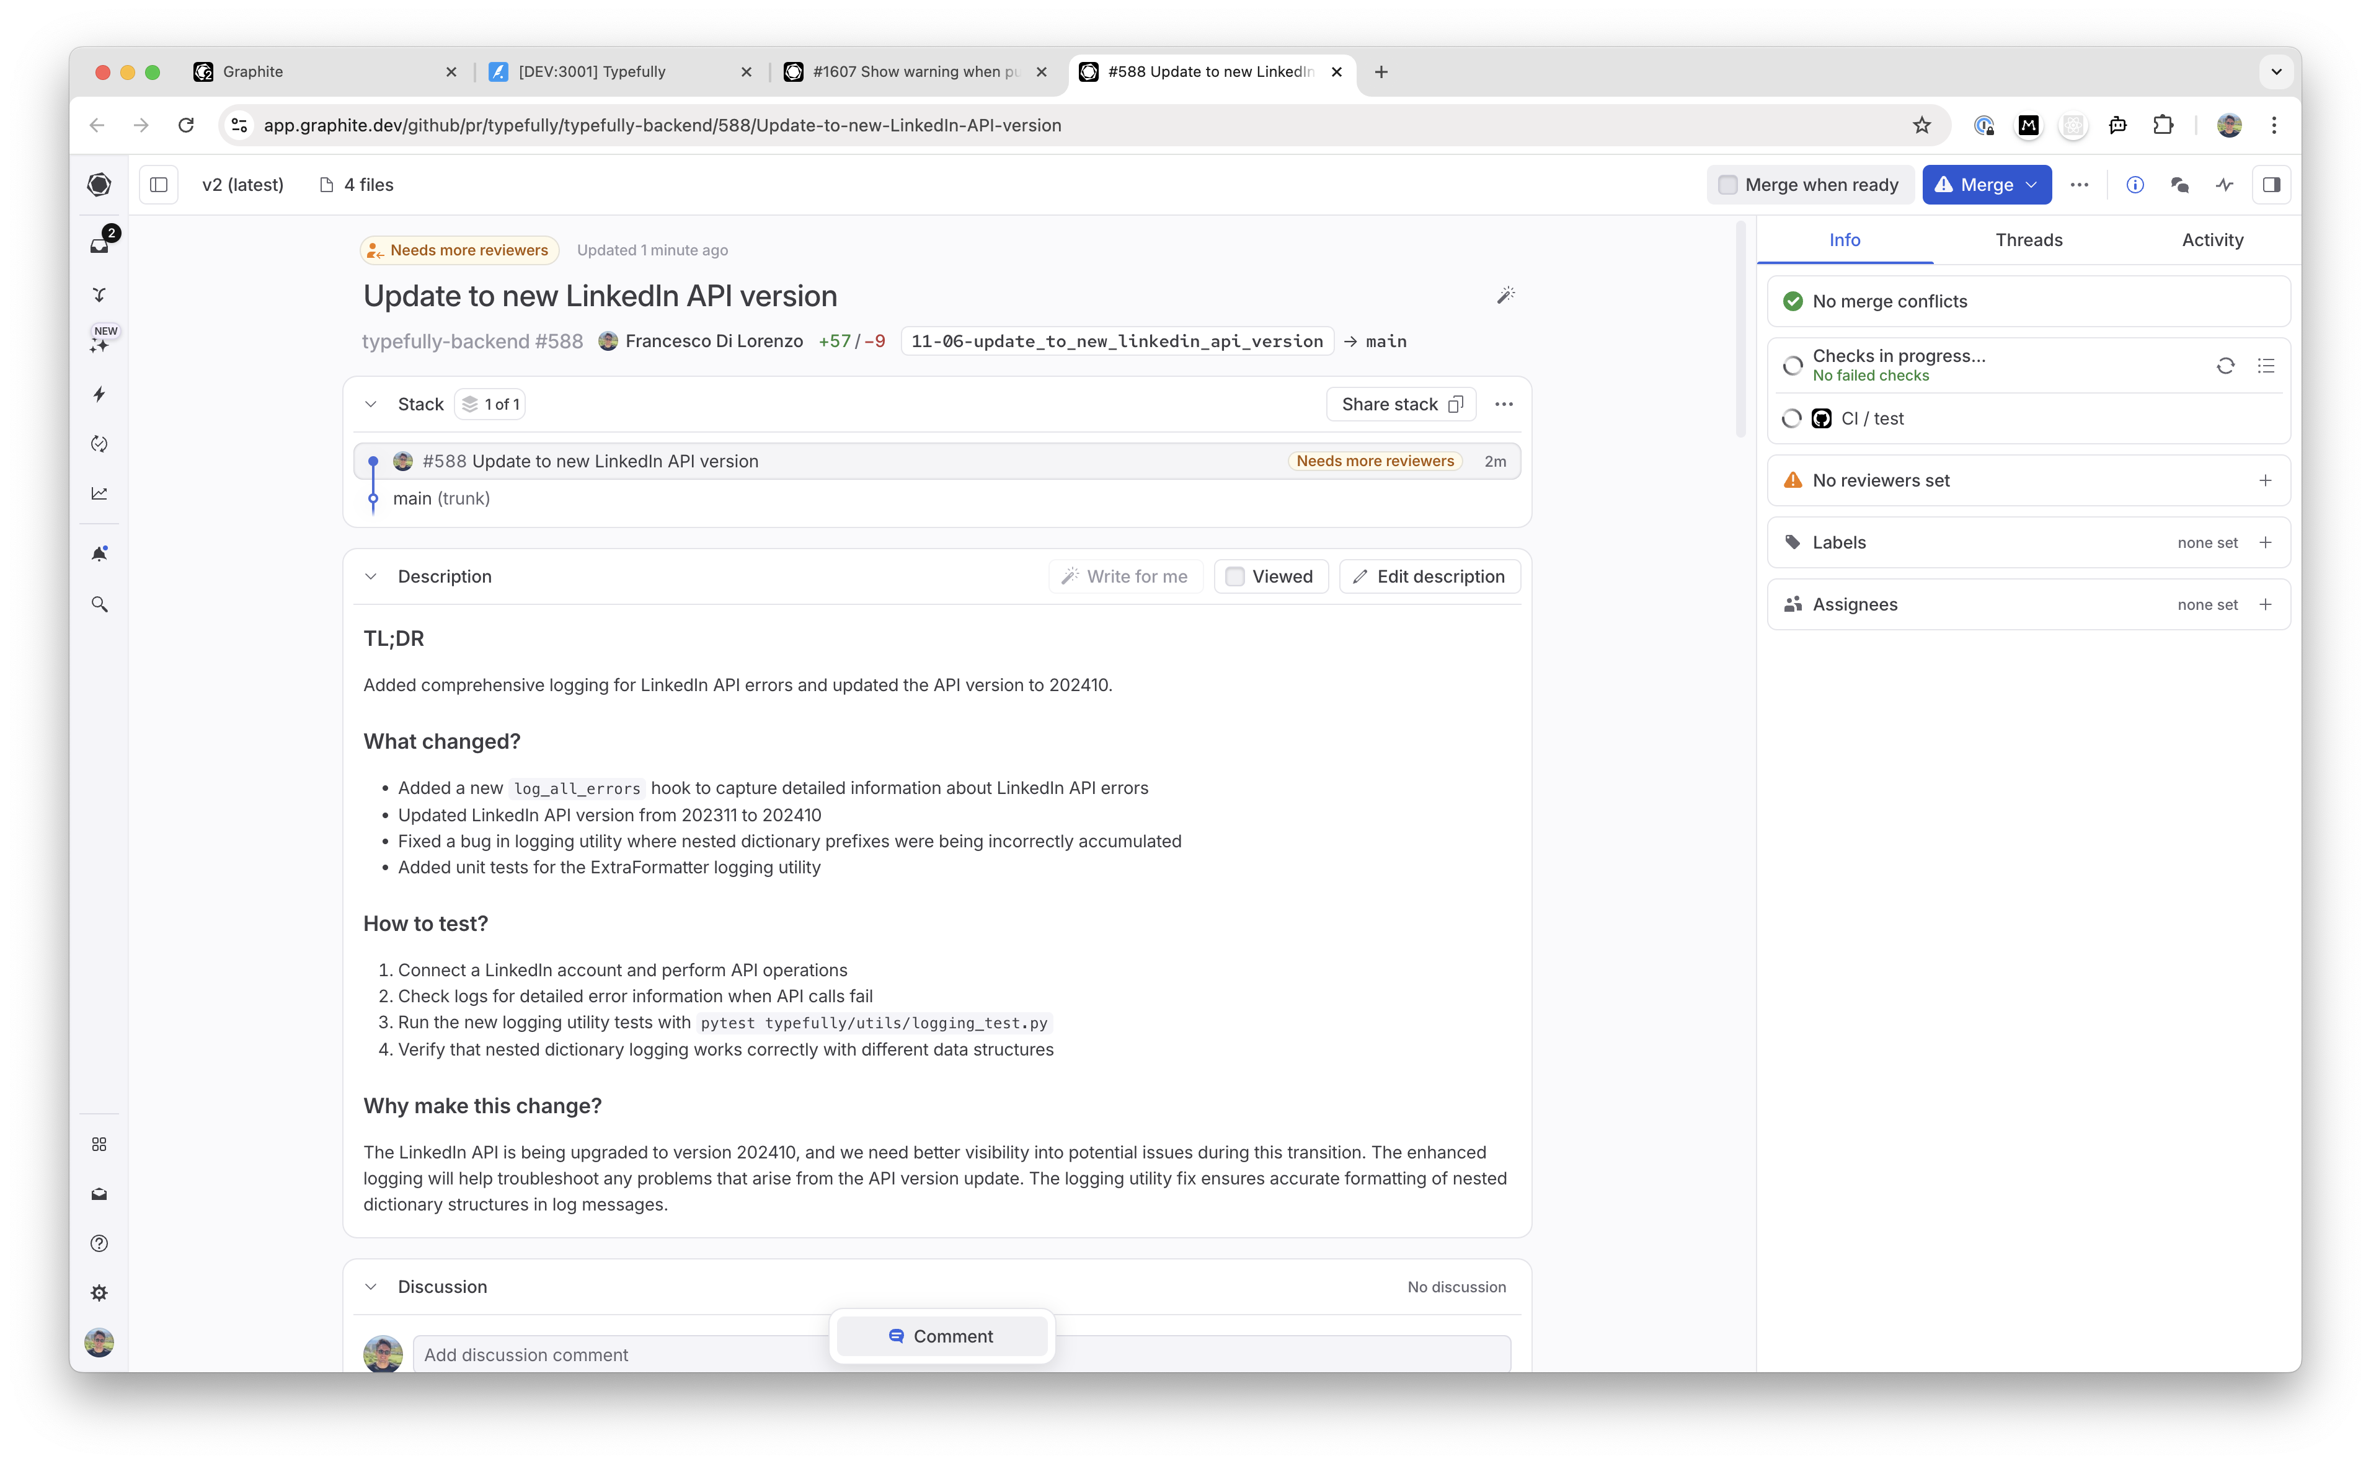Reload the page with the browser refresh icon
Image resolution: width=2371 pixels, height=1464 pixels.
186,125
